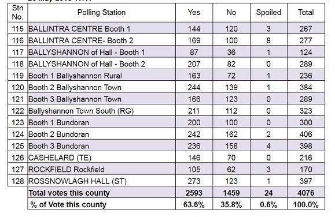Select the Booth 2 Bundoran cell
The image size is (335, 217).
[101, 134]
